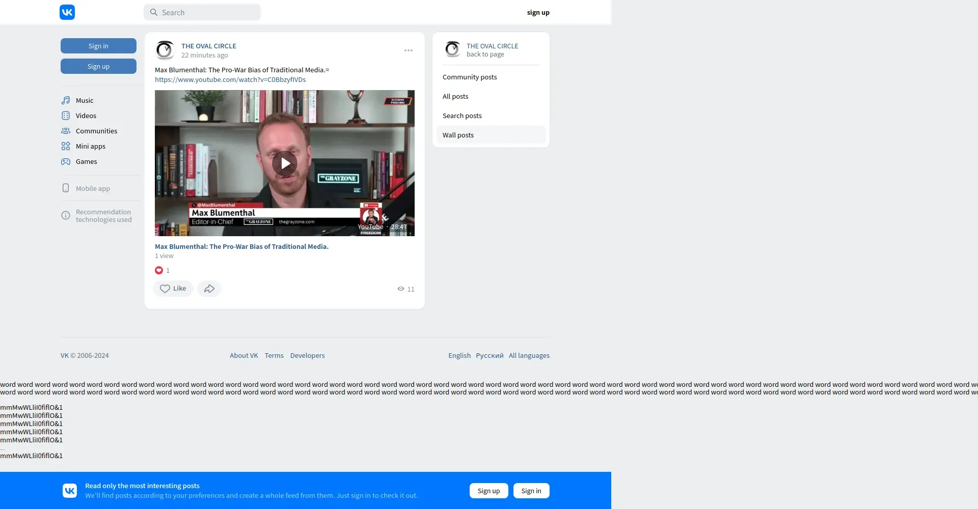Click the Oval Circle avatar on the post
Image resolution: width=978 pixels, height=509 pixels.
click(x=165, y=50)
